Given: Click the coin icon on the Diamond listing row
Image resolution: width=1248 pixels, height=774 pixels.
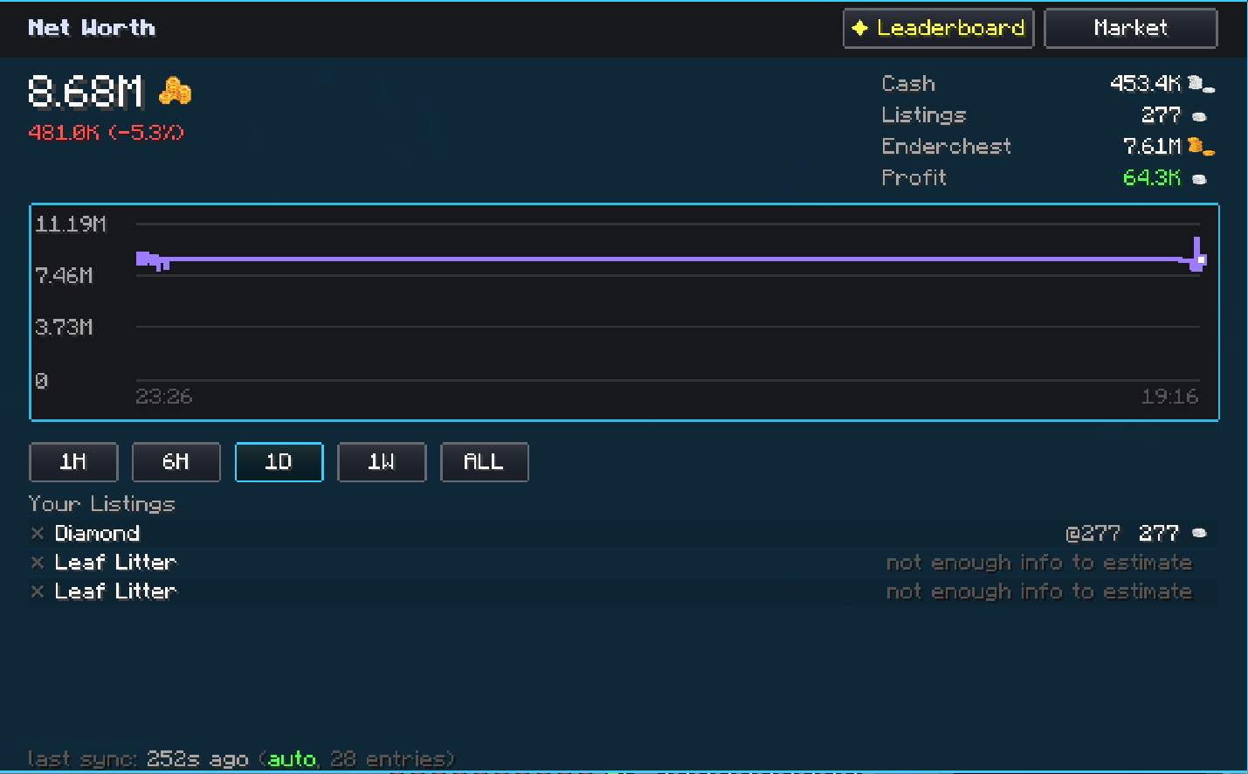Looking at the screenshot, I should coord(1200,533).
